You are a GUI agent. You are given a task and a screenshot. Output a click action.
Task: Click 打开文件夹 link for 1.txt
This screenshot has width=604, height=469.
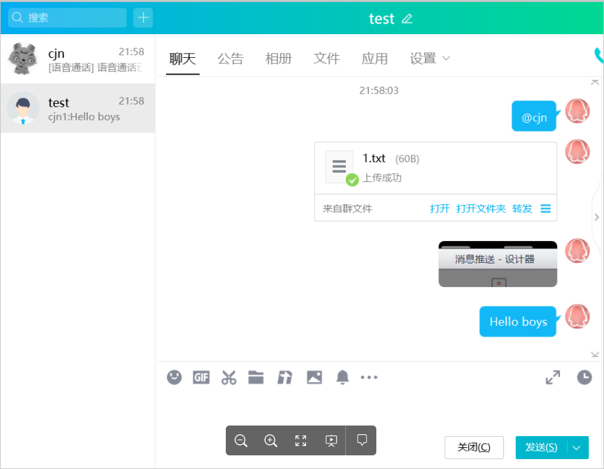click(x=481, y=209)
